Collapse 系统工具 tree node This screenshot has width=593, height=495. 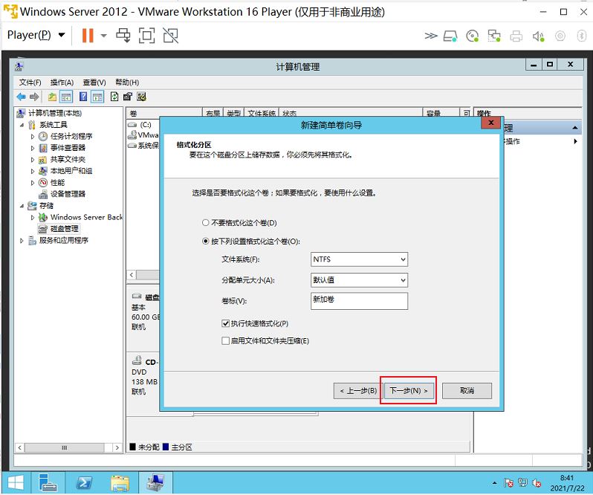pos(22,125)
